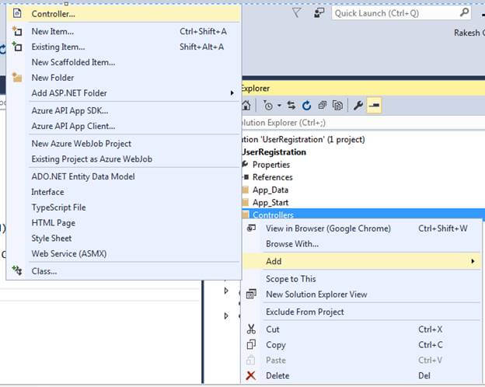Toggle the Preview Selected Items button
This screenshot has height=387, width=485.
(374, 106)
